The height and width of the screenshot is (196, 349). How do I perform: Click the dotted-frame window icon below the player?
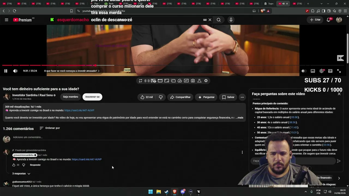pyautogui.click(x=173, y=81)
